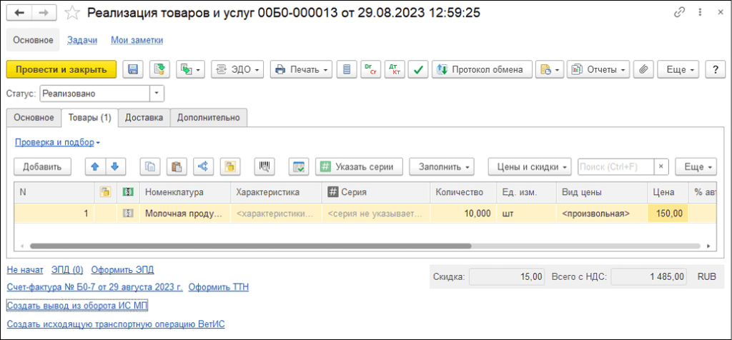The width and height of the screenshot is (732, 340).
Task: Open the top toolbar Еще menu
Action: [678, 69]
